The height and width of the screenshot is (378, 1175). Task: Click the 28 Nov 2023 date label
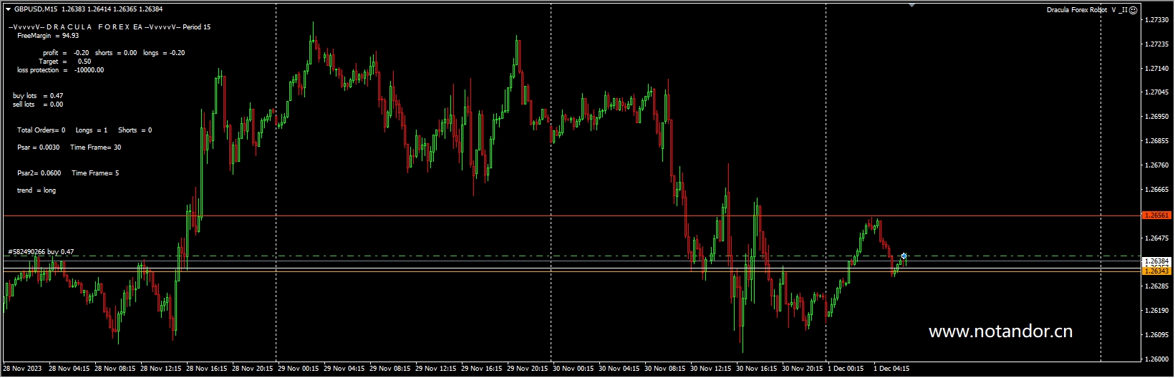22,369
